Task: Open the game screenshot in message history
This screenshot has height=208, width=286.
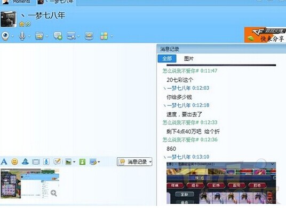Action: pyautogui.click(x=221, y=183)
